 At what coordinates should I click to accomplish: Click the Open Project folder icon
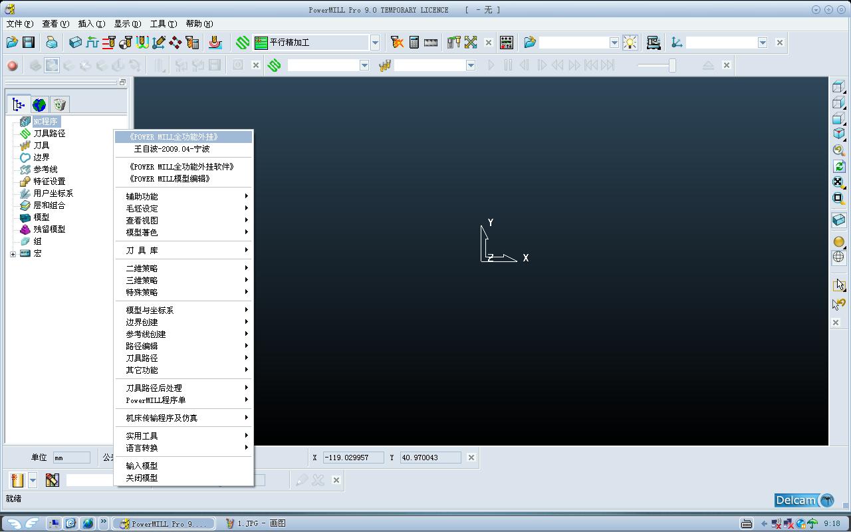(x=12, y=43)
